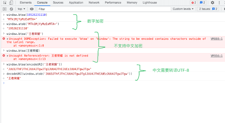The image size is (225, 123).
Task: Click 'at <anonymous>:1:8' stack line
Action: click(x=29, y=46)
